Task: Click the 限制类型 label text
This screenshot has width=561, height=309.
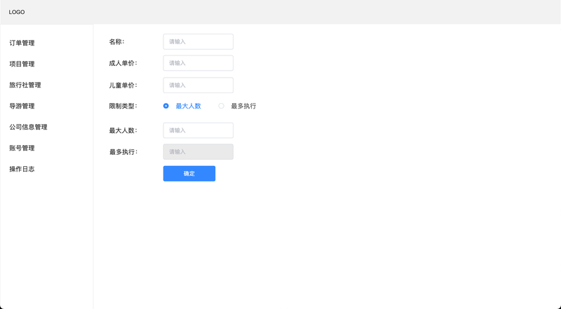Action: click(x=123, y=107)
